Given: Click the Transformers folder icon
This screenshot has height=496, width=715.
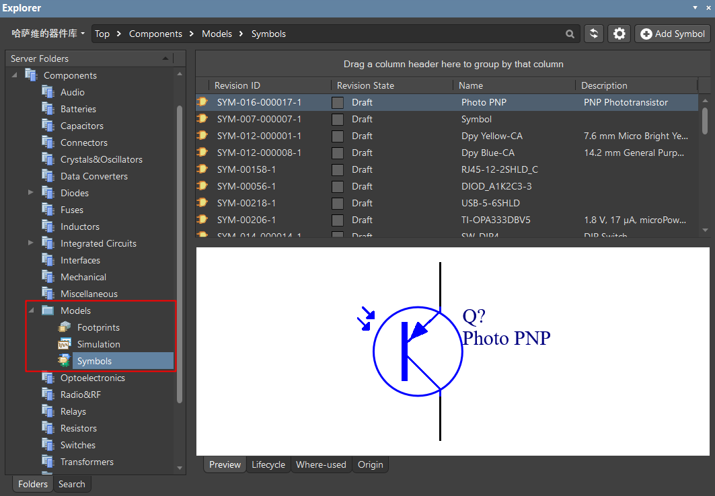Looking at the screenshot, I should tap(48, 462).
